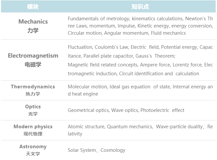Click the Fluctuation, Coulomb's Law text line
This screenshot has height=160, width=217.
tap(140, 47)
